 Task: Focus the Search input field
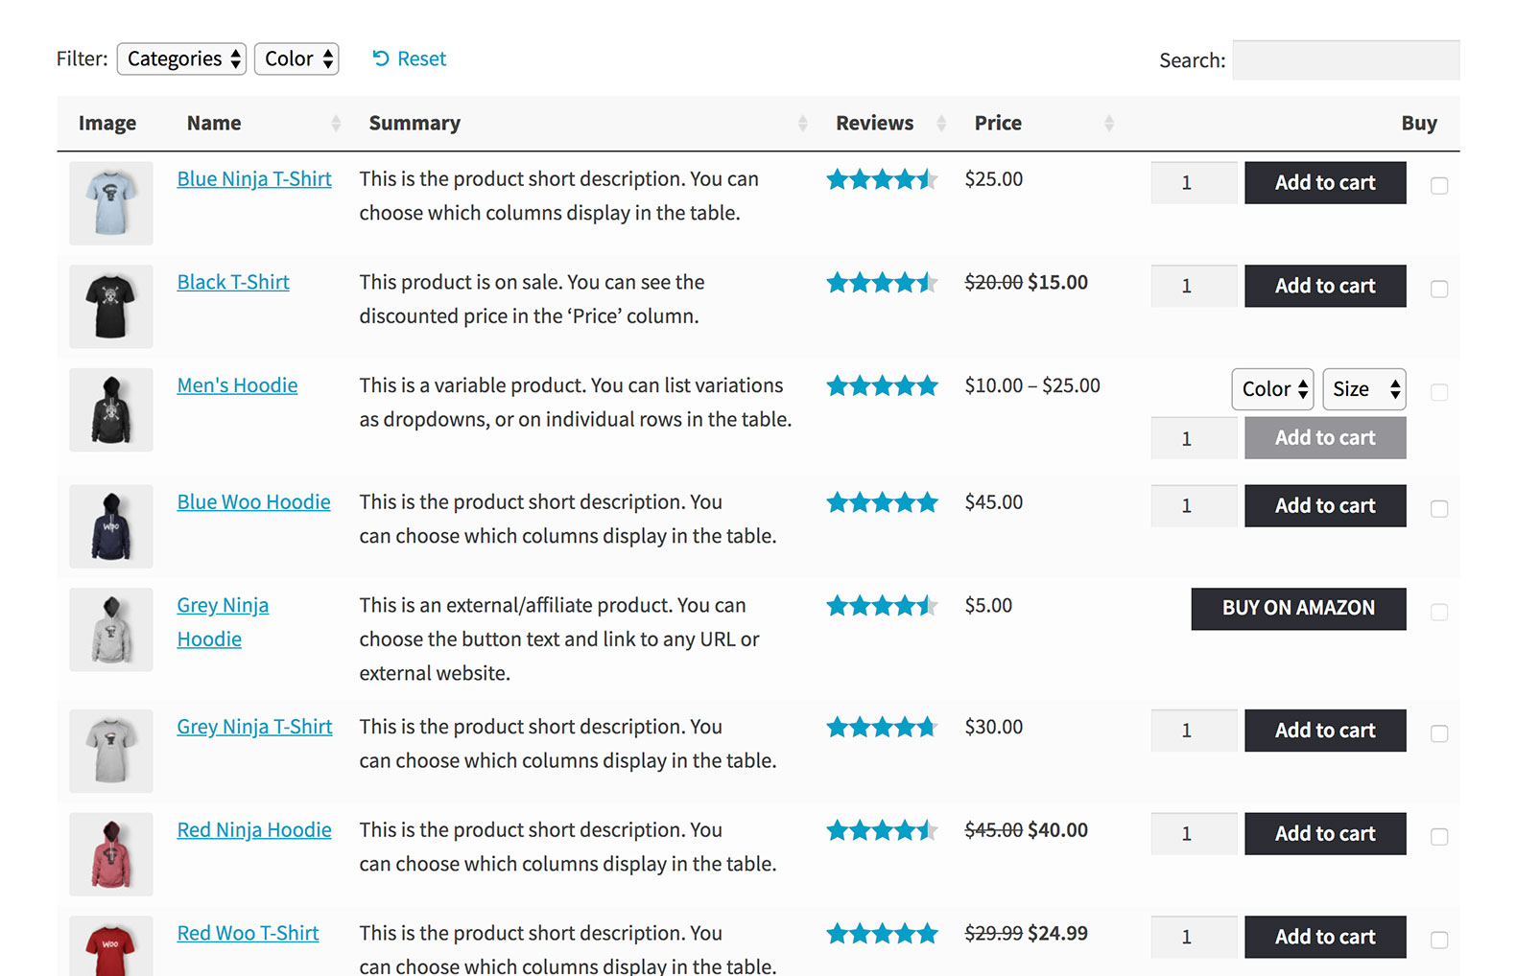pyautogui.click(x=1345, y=60)
